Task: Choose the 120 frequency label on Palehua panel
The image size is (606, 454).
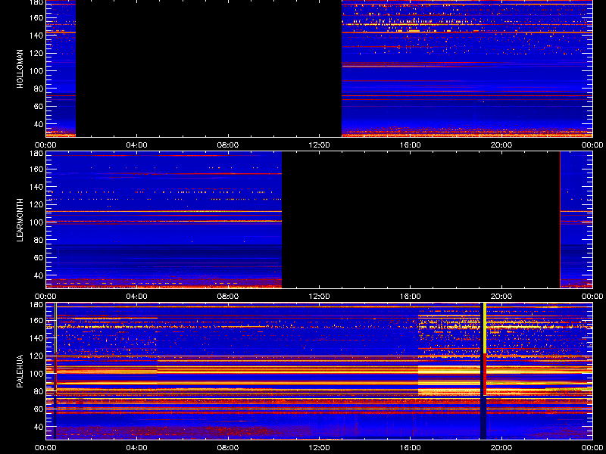Action: tap(36, 356)
